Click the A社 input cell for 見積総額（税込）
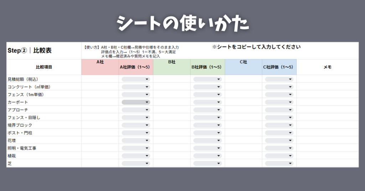This screenshot has height=191, width=365. coord(100,79)
